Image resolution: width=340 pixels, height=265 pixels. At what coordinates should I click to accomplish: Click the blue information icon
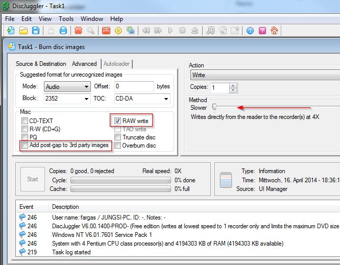[250, 31]
